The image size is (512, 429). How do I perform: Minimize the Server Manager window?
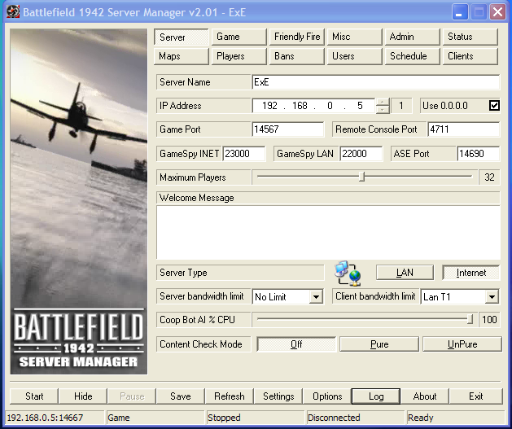pos(460,12)
